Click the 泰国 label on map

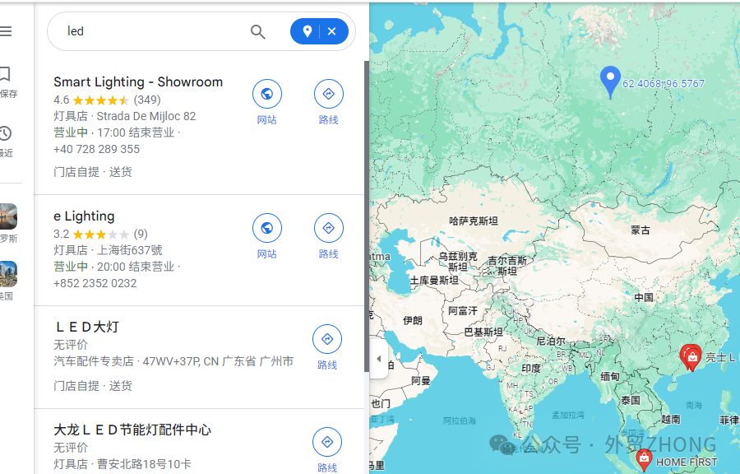[631, 401]
